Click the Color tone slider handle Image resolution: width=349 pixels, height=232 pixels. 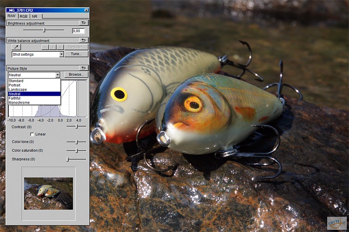point(77,142)
